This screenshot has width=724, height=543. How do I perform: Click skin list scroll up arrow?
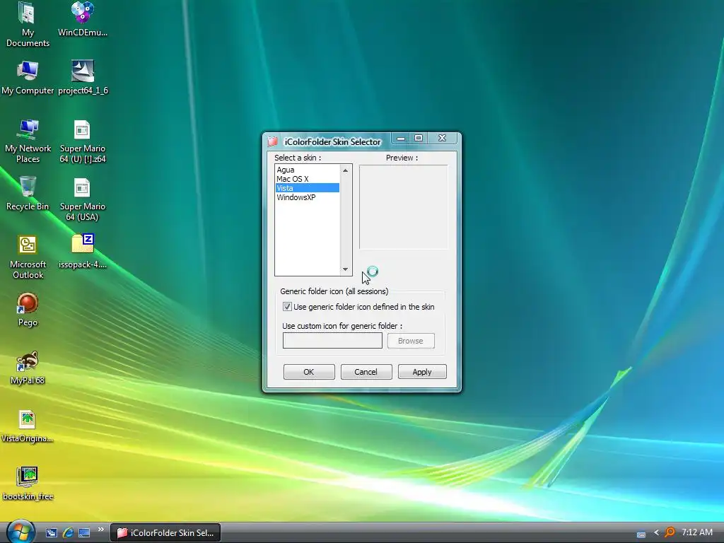point(345,170)
